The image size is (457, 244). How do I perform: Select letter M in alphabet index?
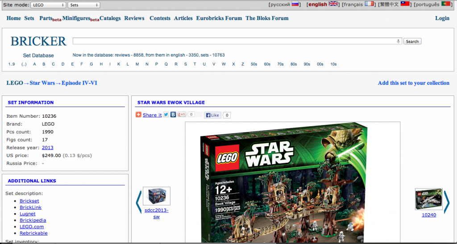137,64
